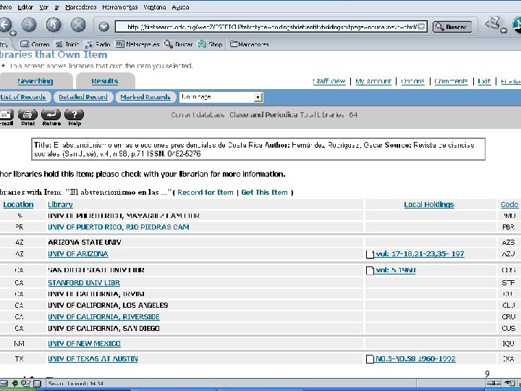Click the Code column header
The image size is (521, 391).
tap(509, 204)
